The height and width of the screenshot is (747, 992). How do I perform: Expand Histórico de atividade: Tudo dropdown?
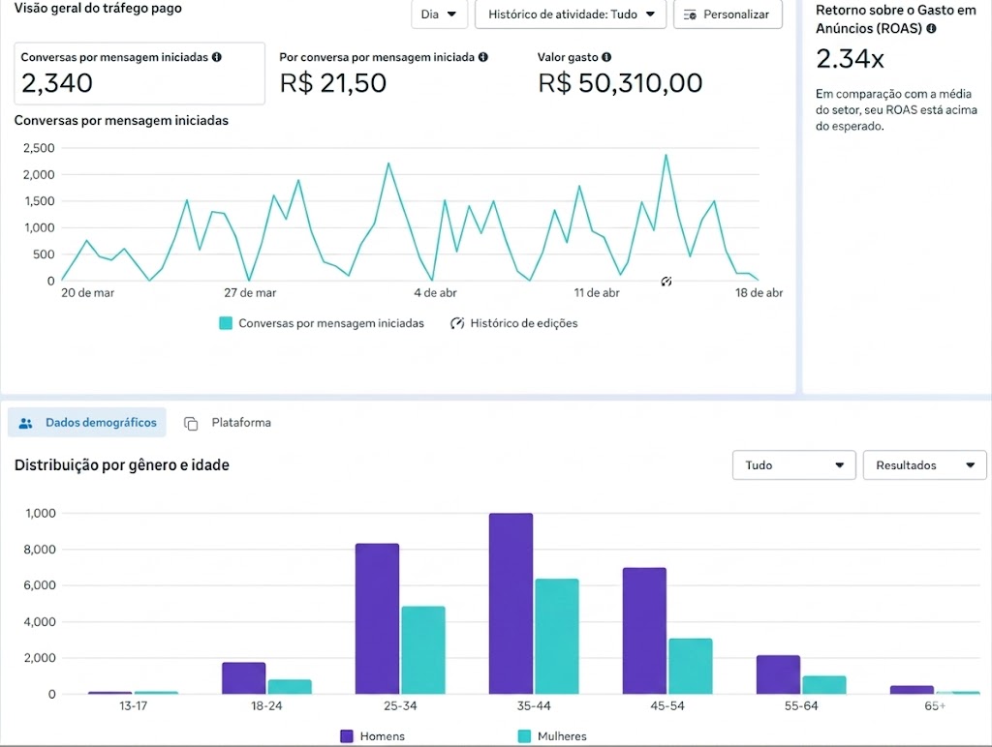570,15
